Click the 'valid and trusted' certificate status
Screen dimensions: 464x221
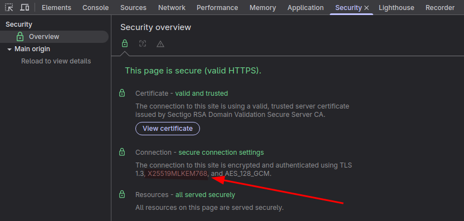tap(202, 93)
